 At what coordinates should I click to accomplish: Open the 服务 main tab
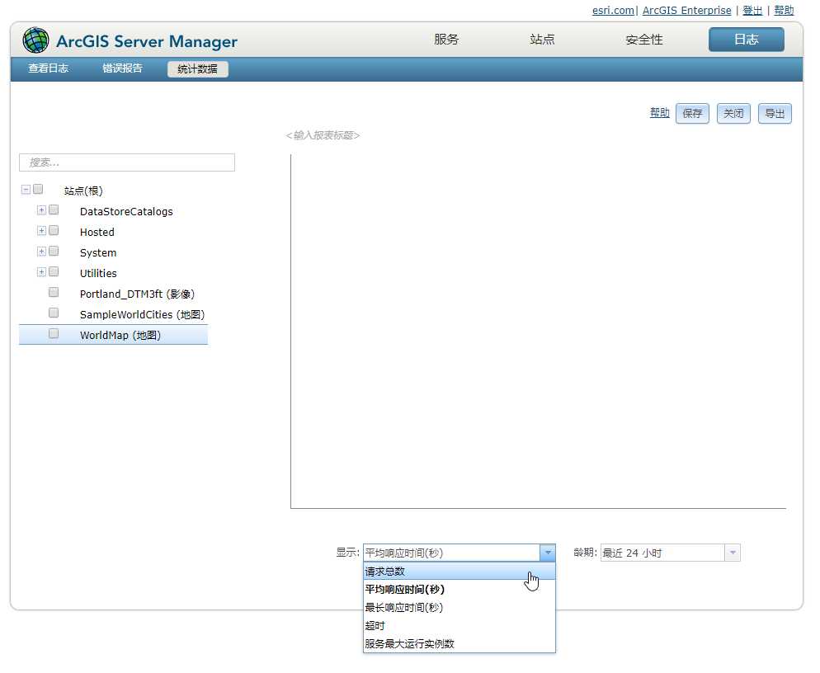tap(446, 40)
